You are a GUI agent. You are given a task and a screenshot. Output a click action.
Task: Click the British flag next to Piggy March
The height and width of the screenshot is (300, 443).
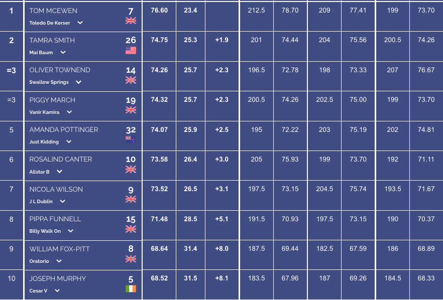click(x=131, y=110)
